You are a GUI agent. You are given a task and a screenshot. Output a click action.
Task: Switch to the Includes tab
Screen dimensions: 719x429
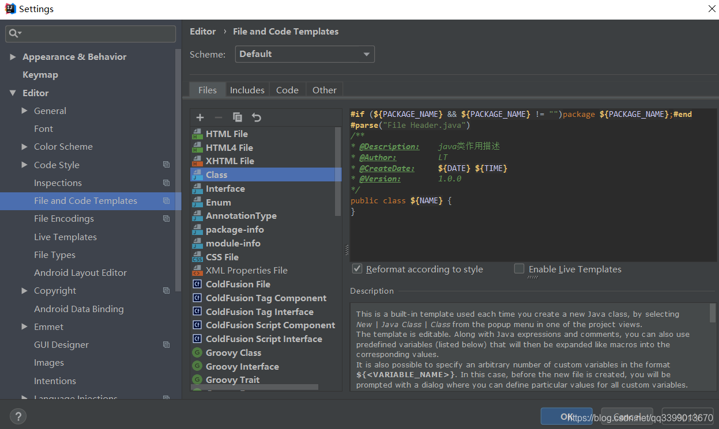(247, 90)
